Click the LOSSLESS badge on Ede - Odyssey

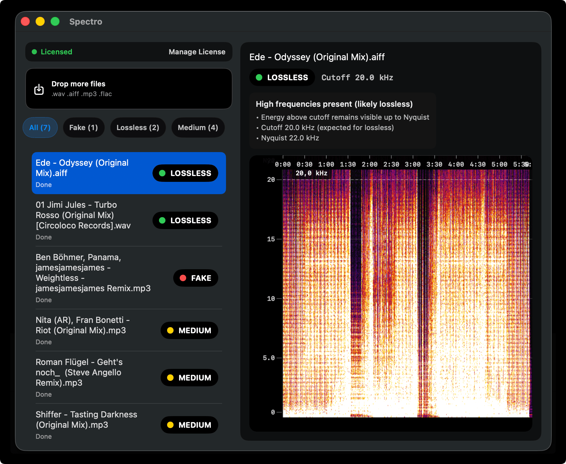coord(185,173)
